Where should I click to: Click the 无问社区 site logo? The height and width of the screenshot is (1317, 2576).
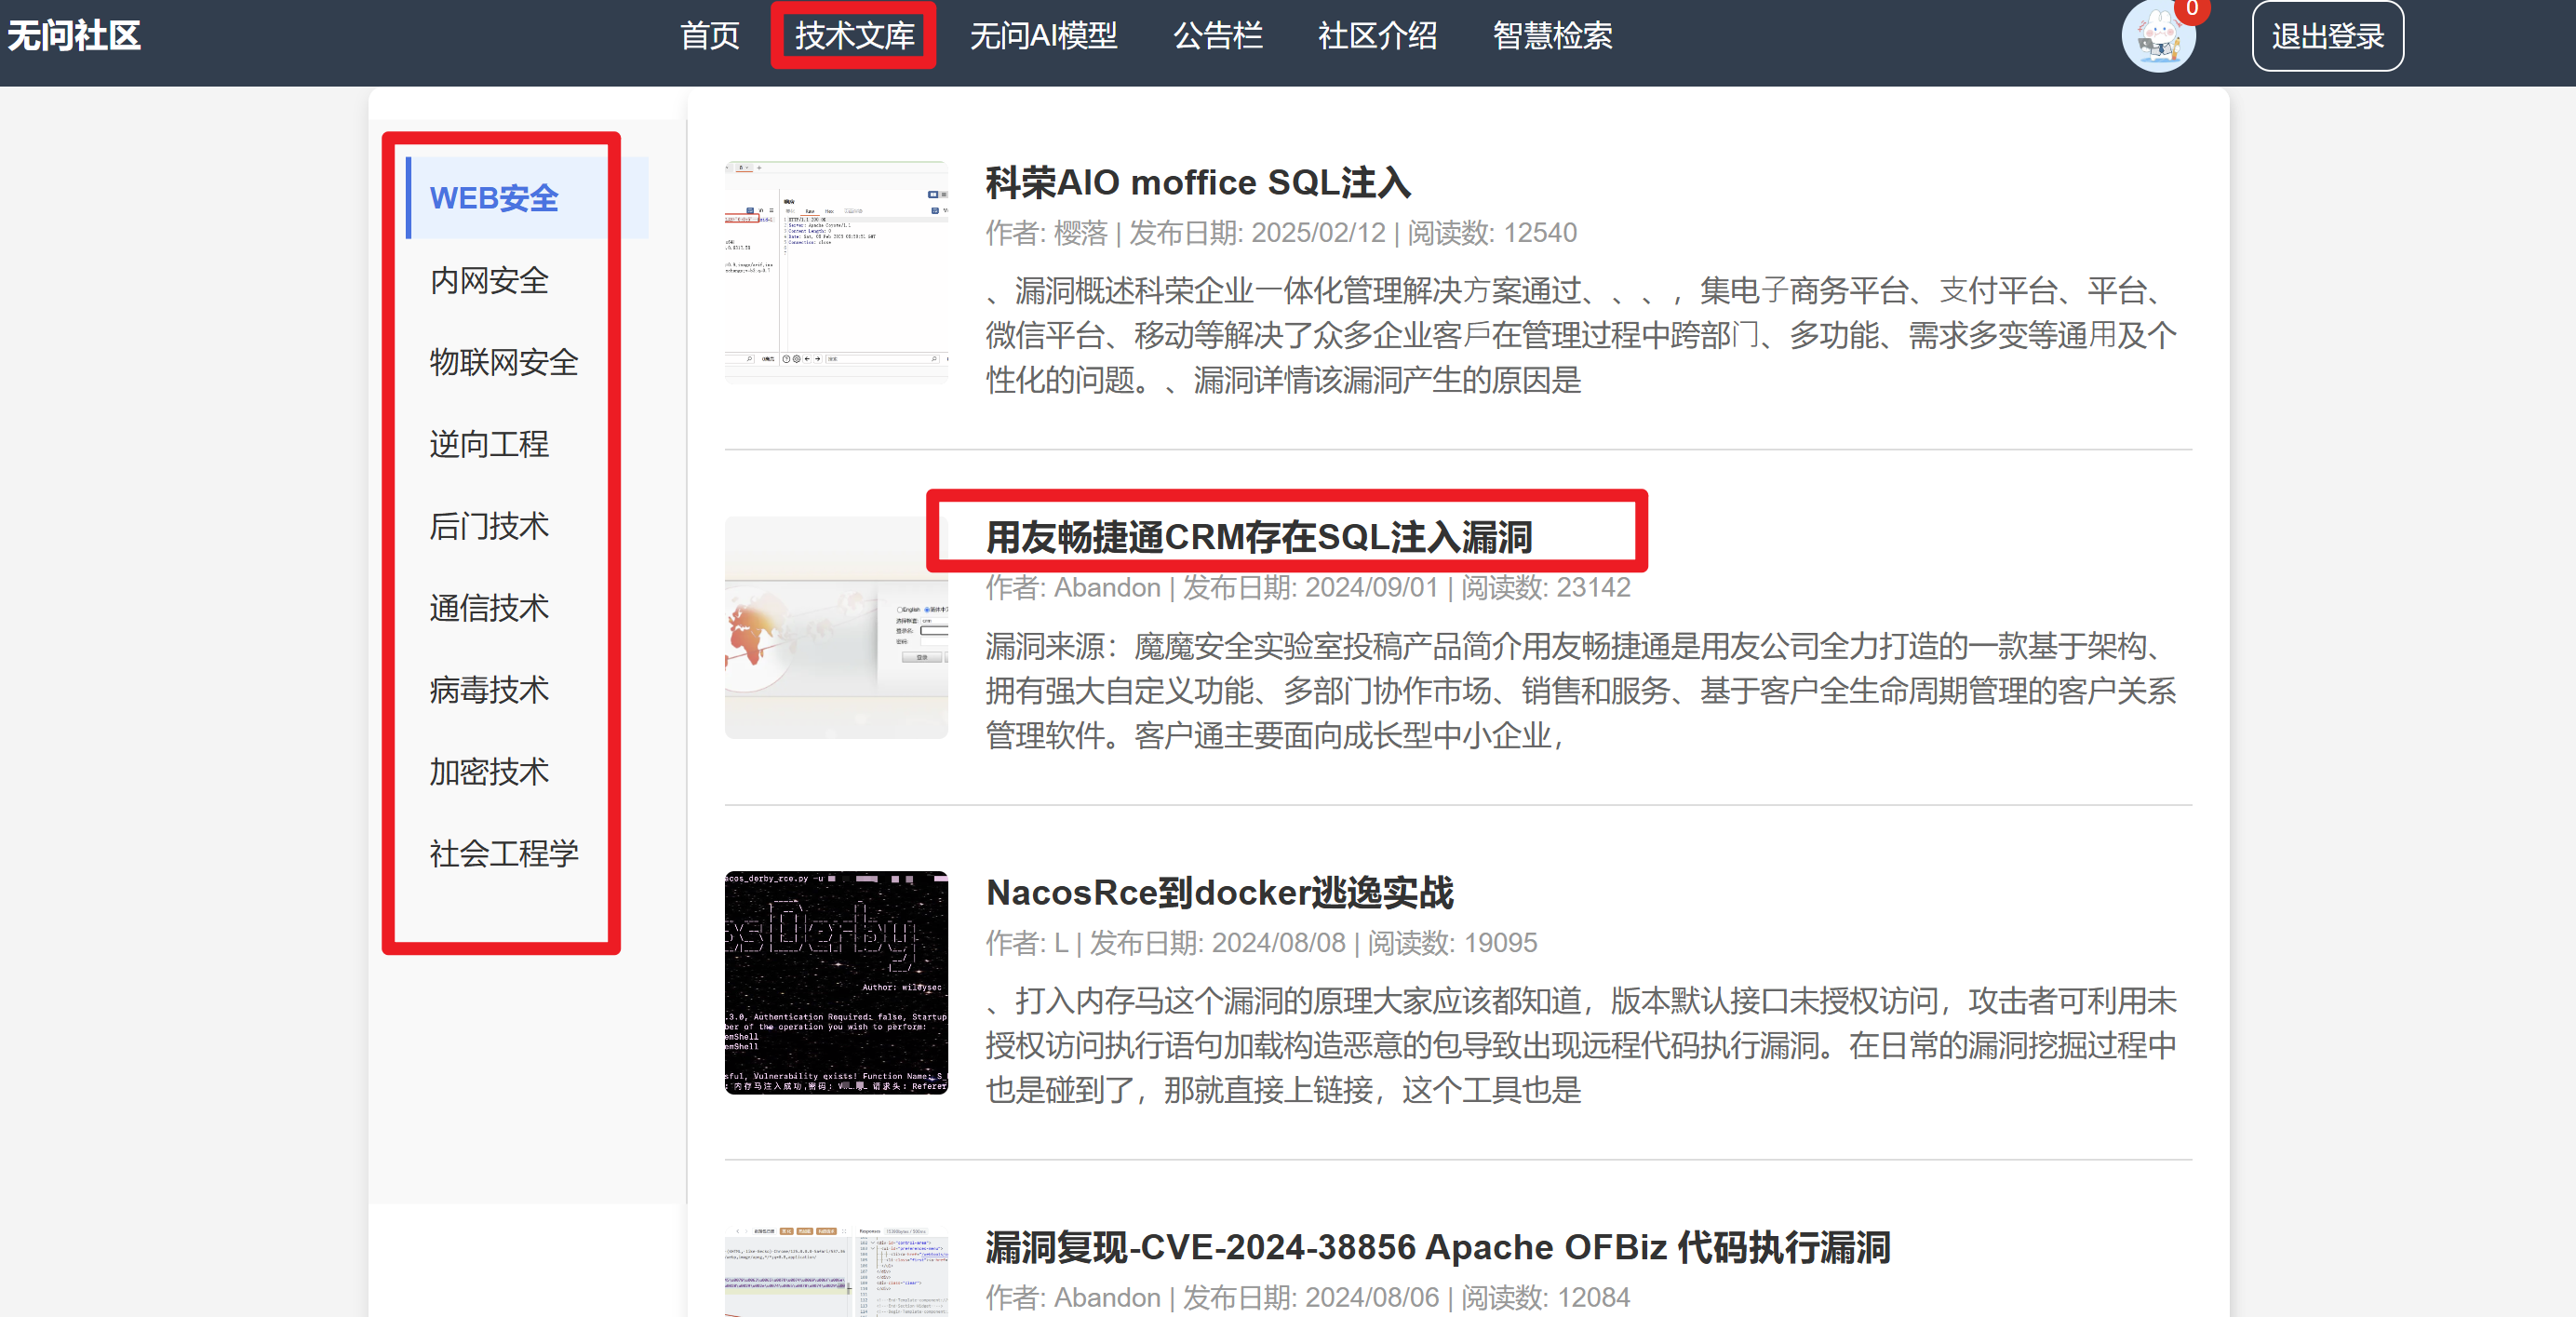[x=74, y=36]
